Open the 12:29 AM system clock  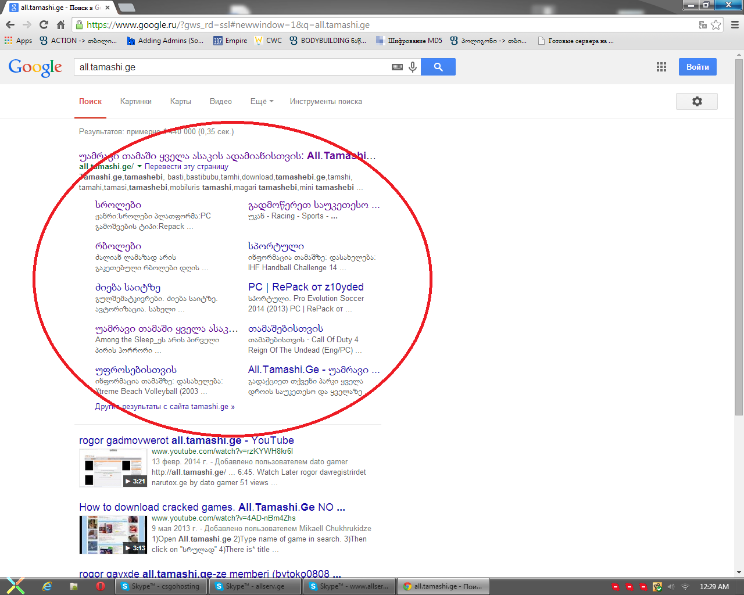[714, 587]
